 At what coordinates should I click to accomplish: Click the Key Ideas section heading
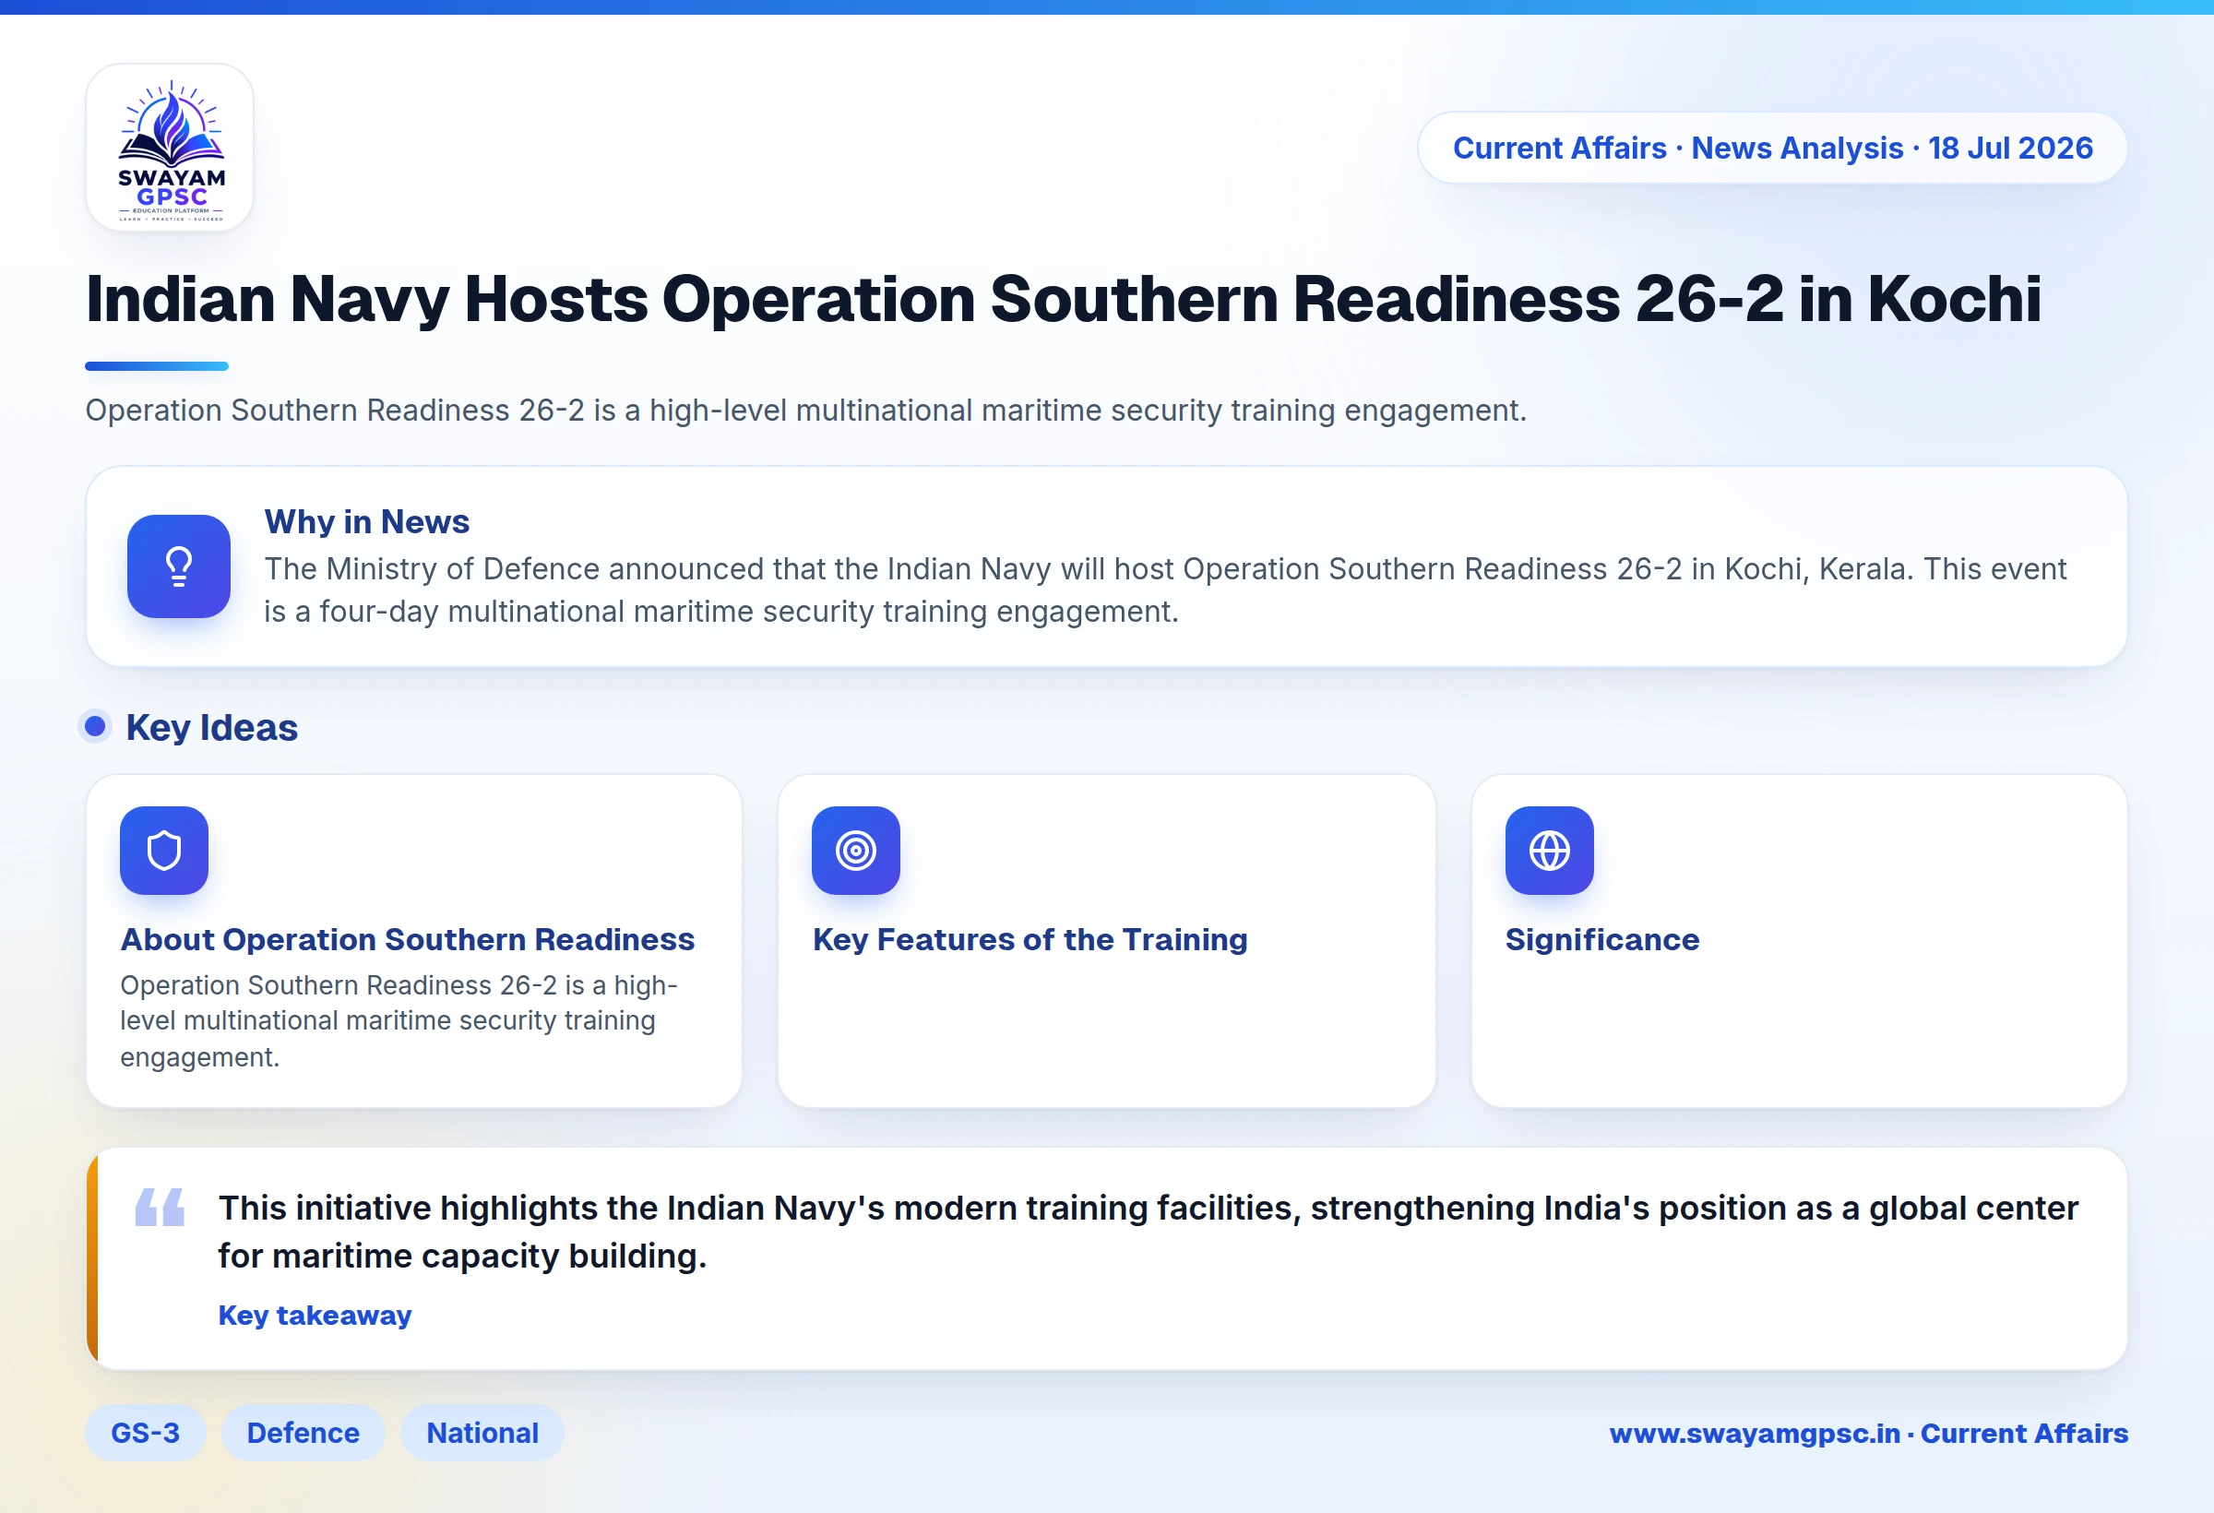click(211, 727)
